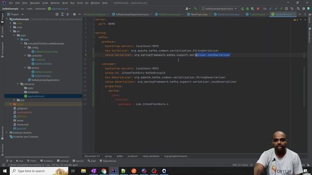Click the Windows Type here to search box

coord(39,171)
